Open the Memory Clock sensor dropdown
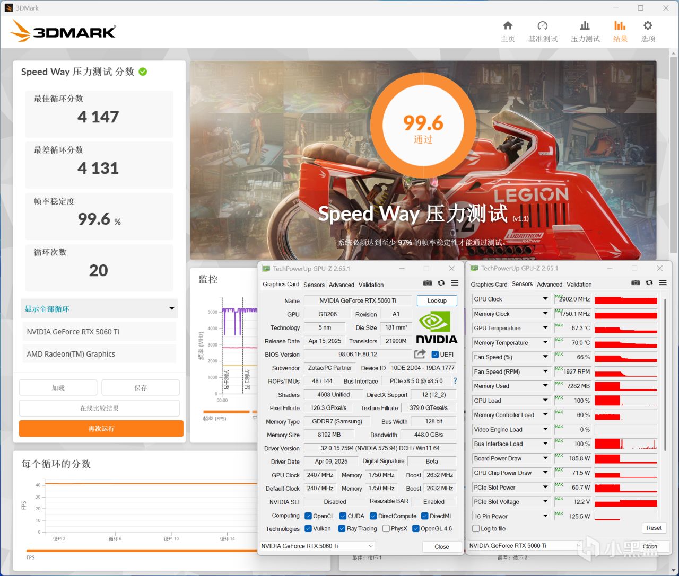 click(x=545, y=314)
